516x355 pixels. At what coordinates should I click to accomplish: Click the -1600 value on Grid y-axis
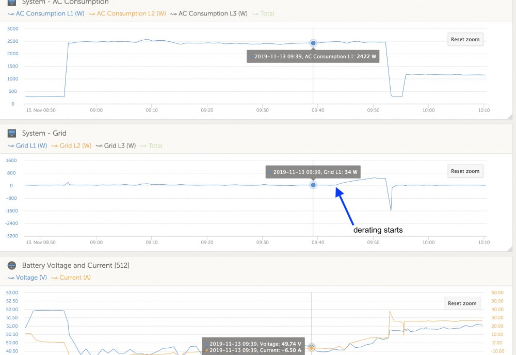11,211
